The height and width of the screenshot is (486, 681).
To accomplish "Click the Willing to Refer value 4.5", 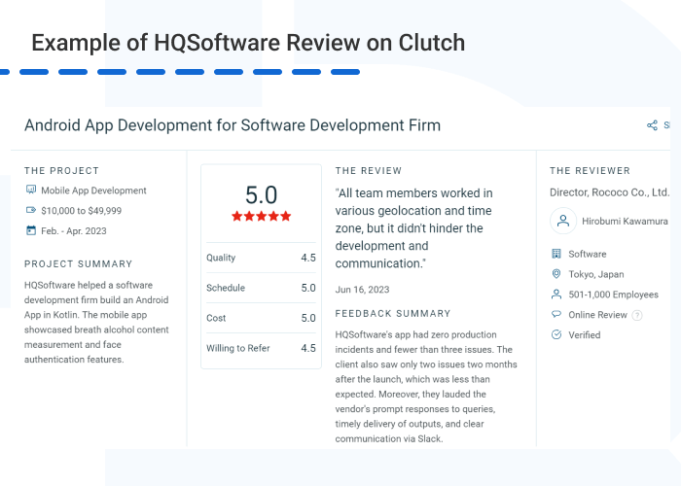I will [308, 348].
